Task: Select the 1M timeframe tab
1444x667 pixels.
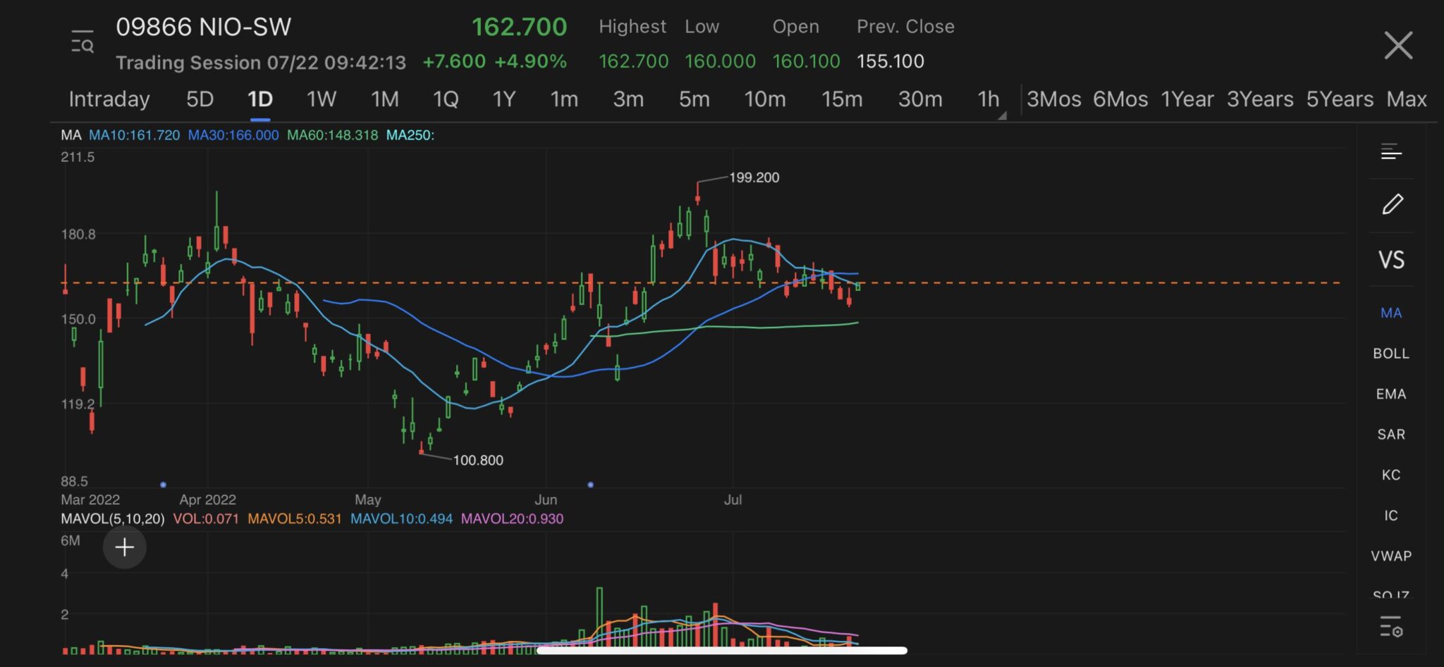Action: (x=385, y=99)
